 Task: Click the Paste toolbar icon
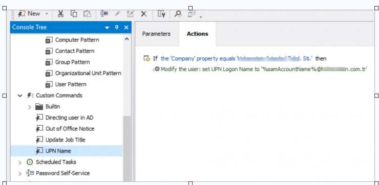pyautogui.click(x=87, y=14)
